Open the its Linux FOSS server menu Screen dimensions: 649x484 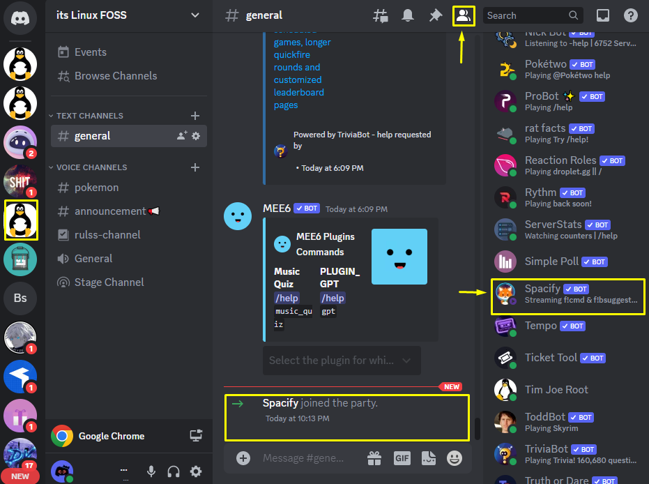point(128,15)
